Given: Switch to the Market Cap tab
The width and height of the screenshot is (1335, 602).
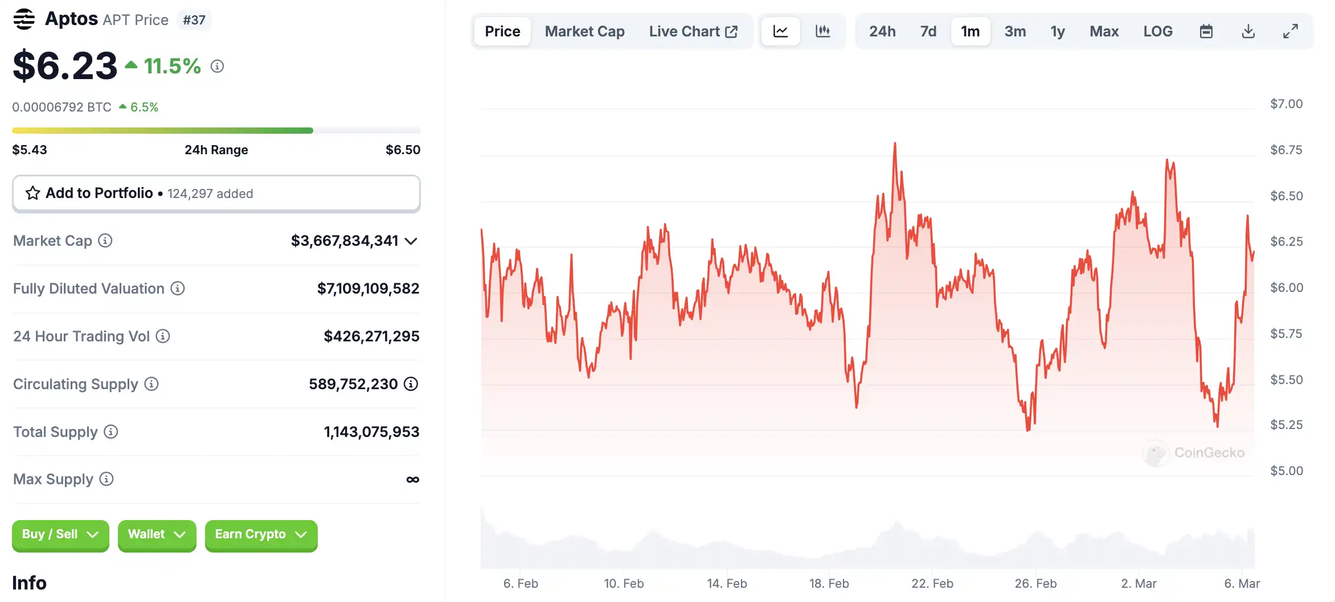Looking at the screenshot, I should point(584,31).
